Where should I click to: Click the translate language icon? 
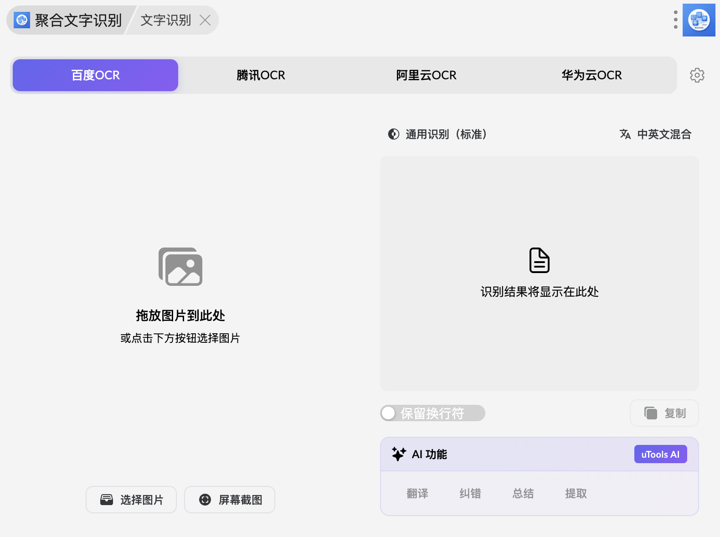coord(625,134)
